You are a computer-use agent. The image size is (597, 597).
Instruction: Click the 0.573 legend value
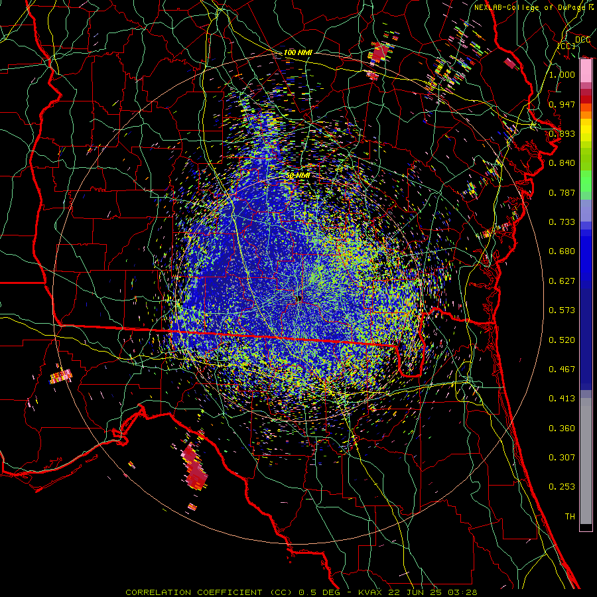pyautogui.click(x=562, y=310)
